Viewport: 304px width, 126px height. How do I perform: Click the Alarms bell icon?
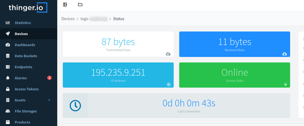click(x=8, y=78)
